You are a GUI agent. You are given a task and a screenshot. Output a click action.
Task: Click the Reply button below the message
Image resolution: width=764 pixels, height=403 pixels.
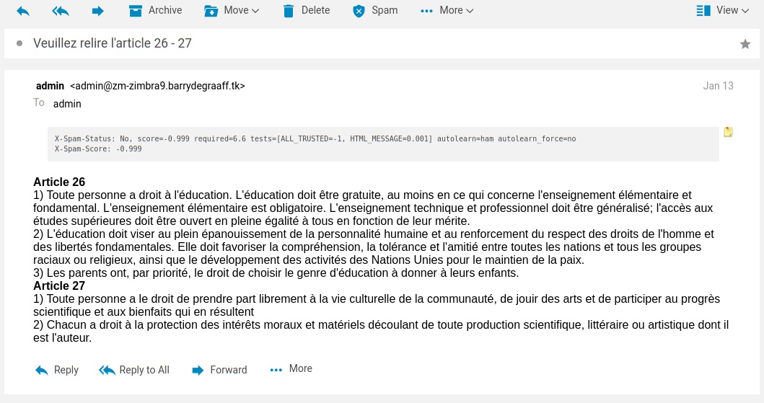click(56, 370)
